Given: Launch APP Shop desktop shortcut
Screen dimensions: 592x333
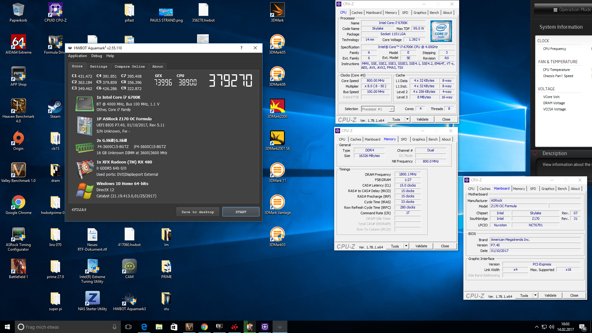Looking at the screenshot, I should [x=18, y=77].
